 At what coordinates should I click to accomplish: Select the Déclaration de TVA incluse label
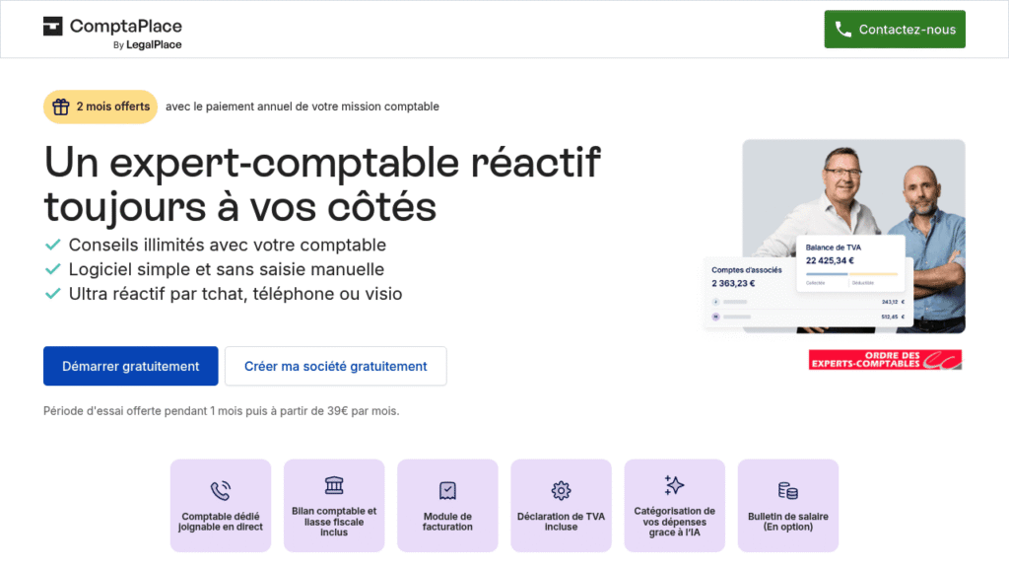[x=561, y=522]
